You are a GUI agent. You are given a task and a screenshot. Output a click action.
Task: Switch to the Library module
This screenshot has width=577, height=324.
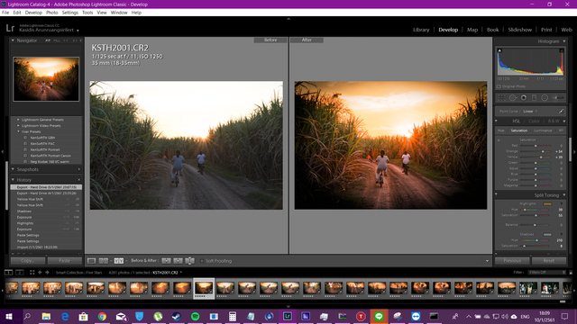tap(421, 30)
